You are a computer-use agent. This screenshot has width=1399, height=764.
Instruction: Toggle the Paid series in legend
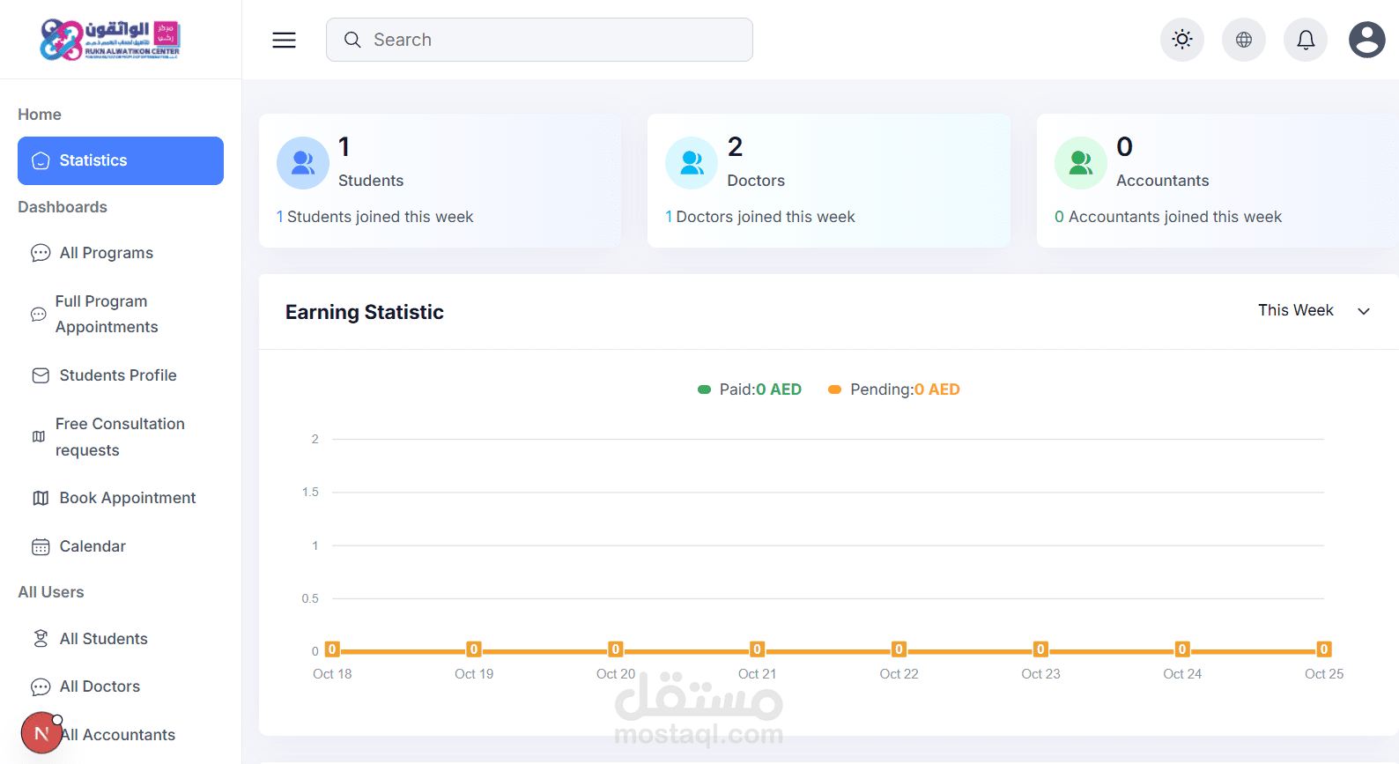pyautogui.click(x=750, y=389)
